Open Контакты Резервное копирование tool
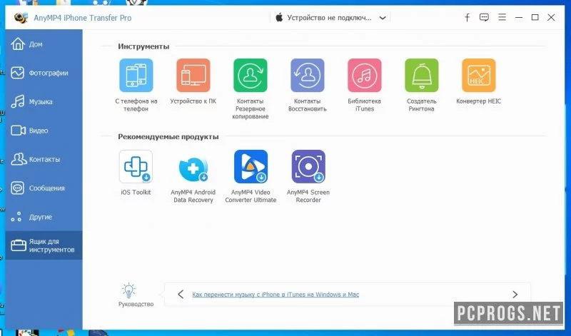 (251, 76)
